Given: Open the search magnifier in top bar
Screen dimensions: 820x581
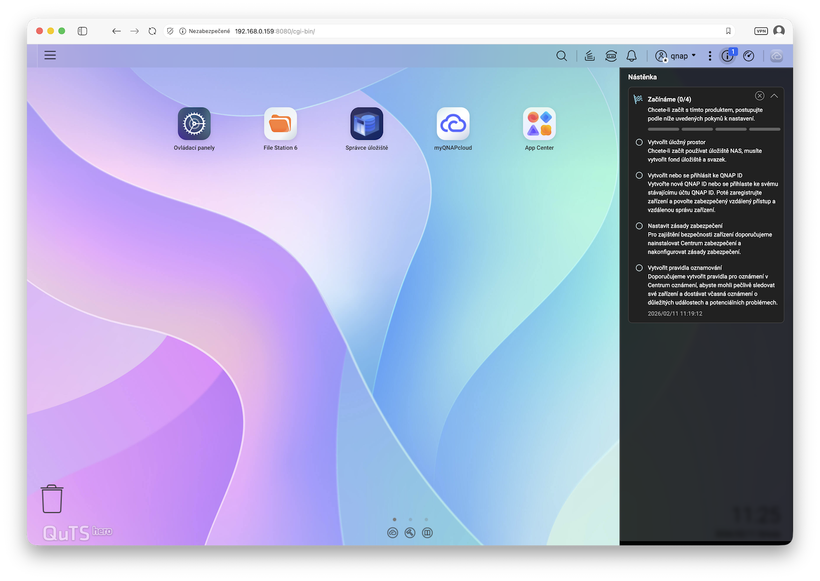Looking at the screenshot, I should coord(561,56).
